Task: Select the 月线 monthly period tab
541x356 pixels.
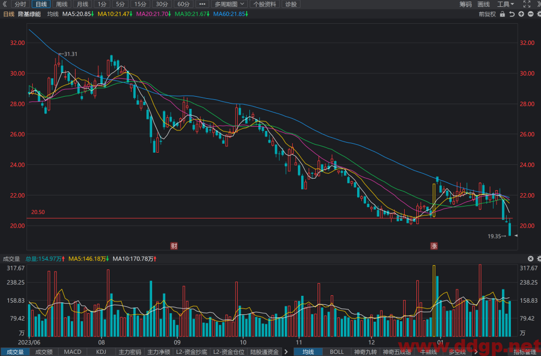Action: click(x=82, y=4)
